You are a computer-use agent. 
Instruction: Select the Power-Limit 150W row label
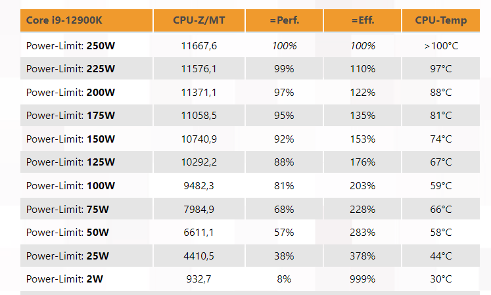70,139
